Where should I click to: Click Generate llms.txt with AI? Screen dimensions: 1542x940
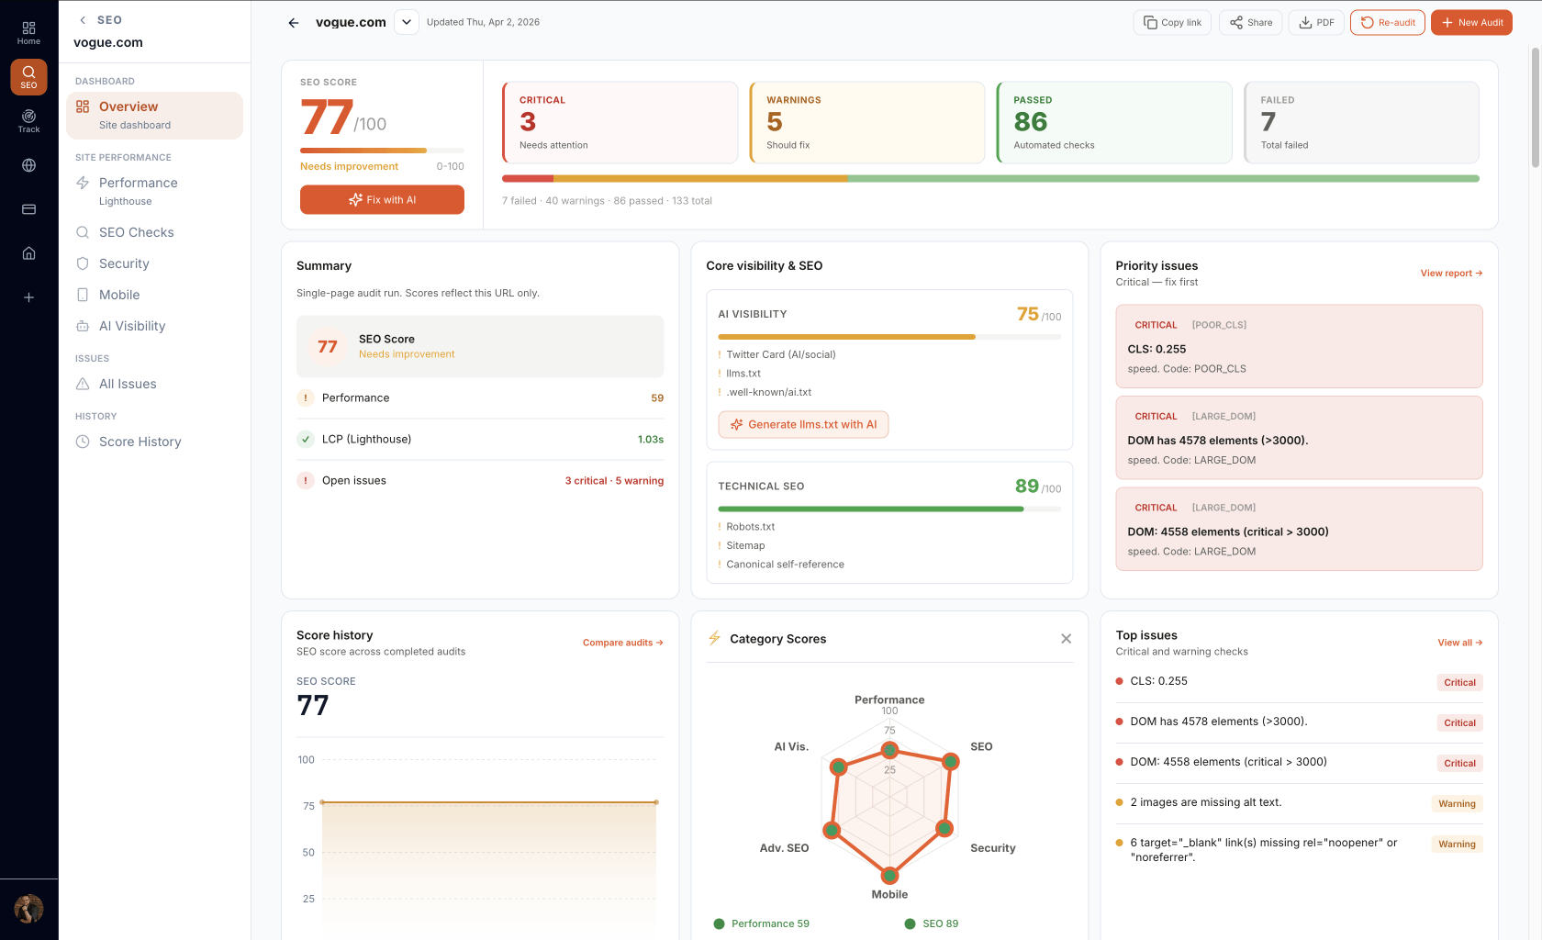[x=803, y=424]
